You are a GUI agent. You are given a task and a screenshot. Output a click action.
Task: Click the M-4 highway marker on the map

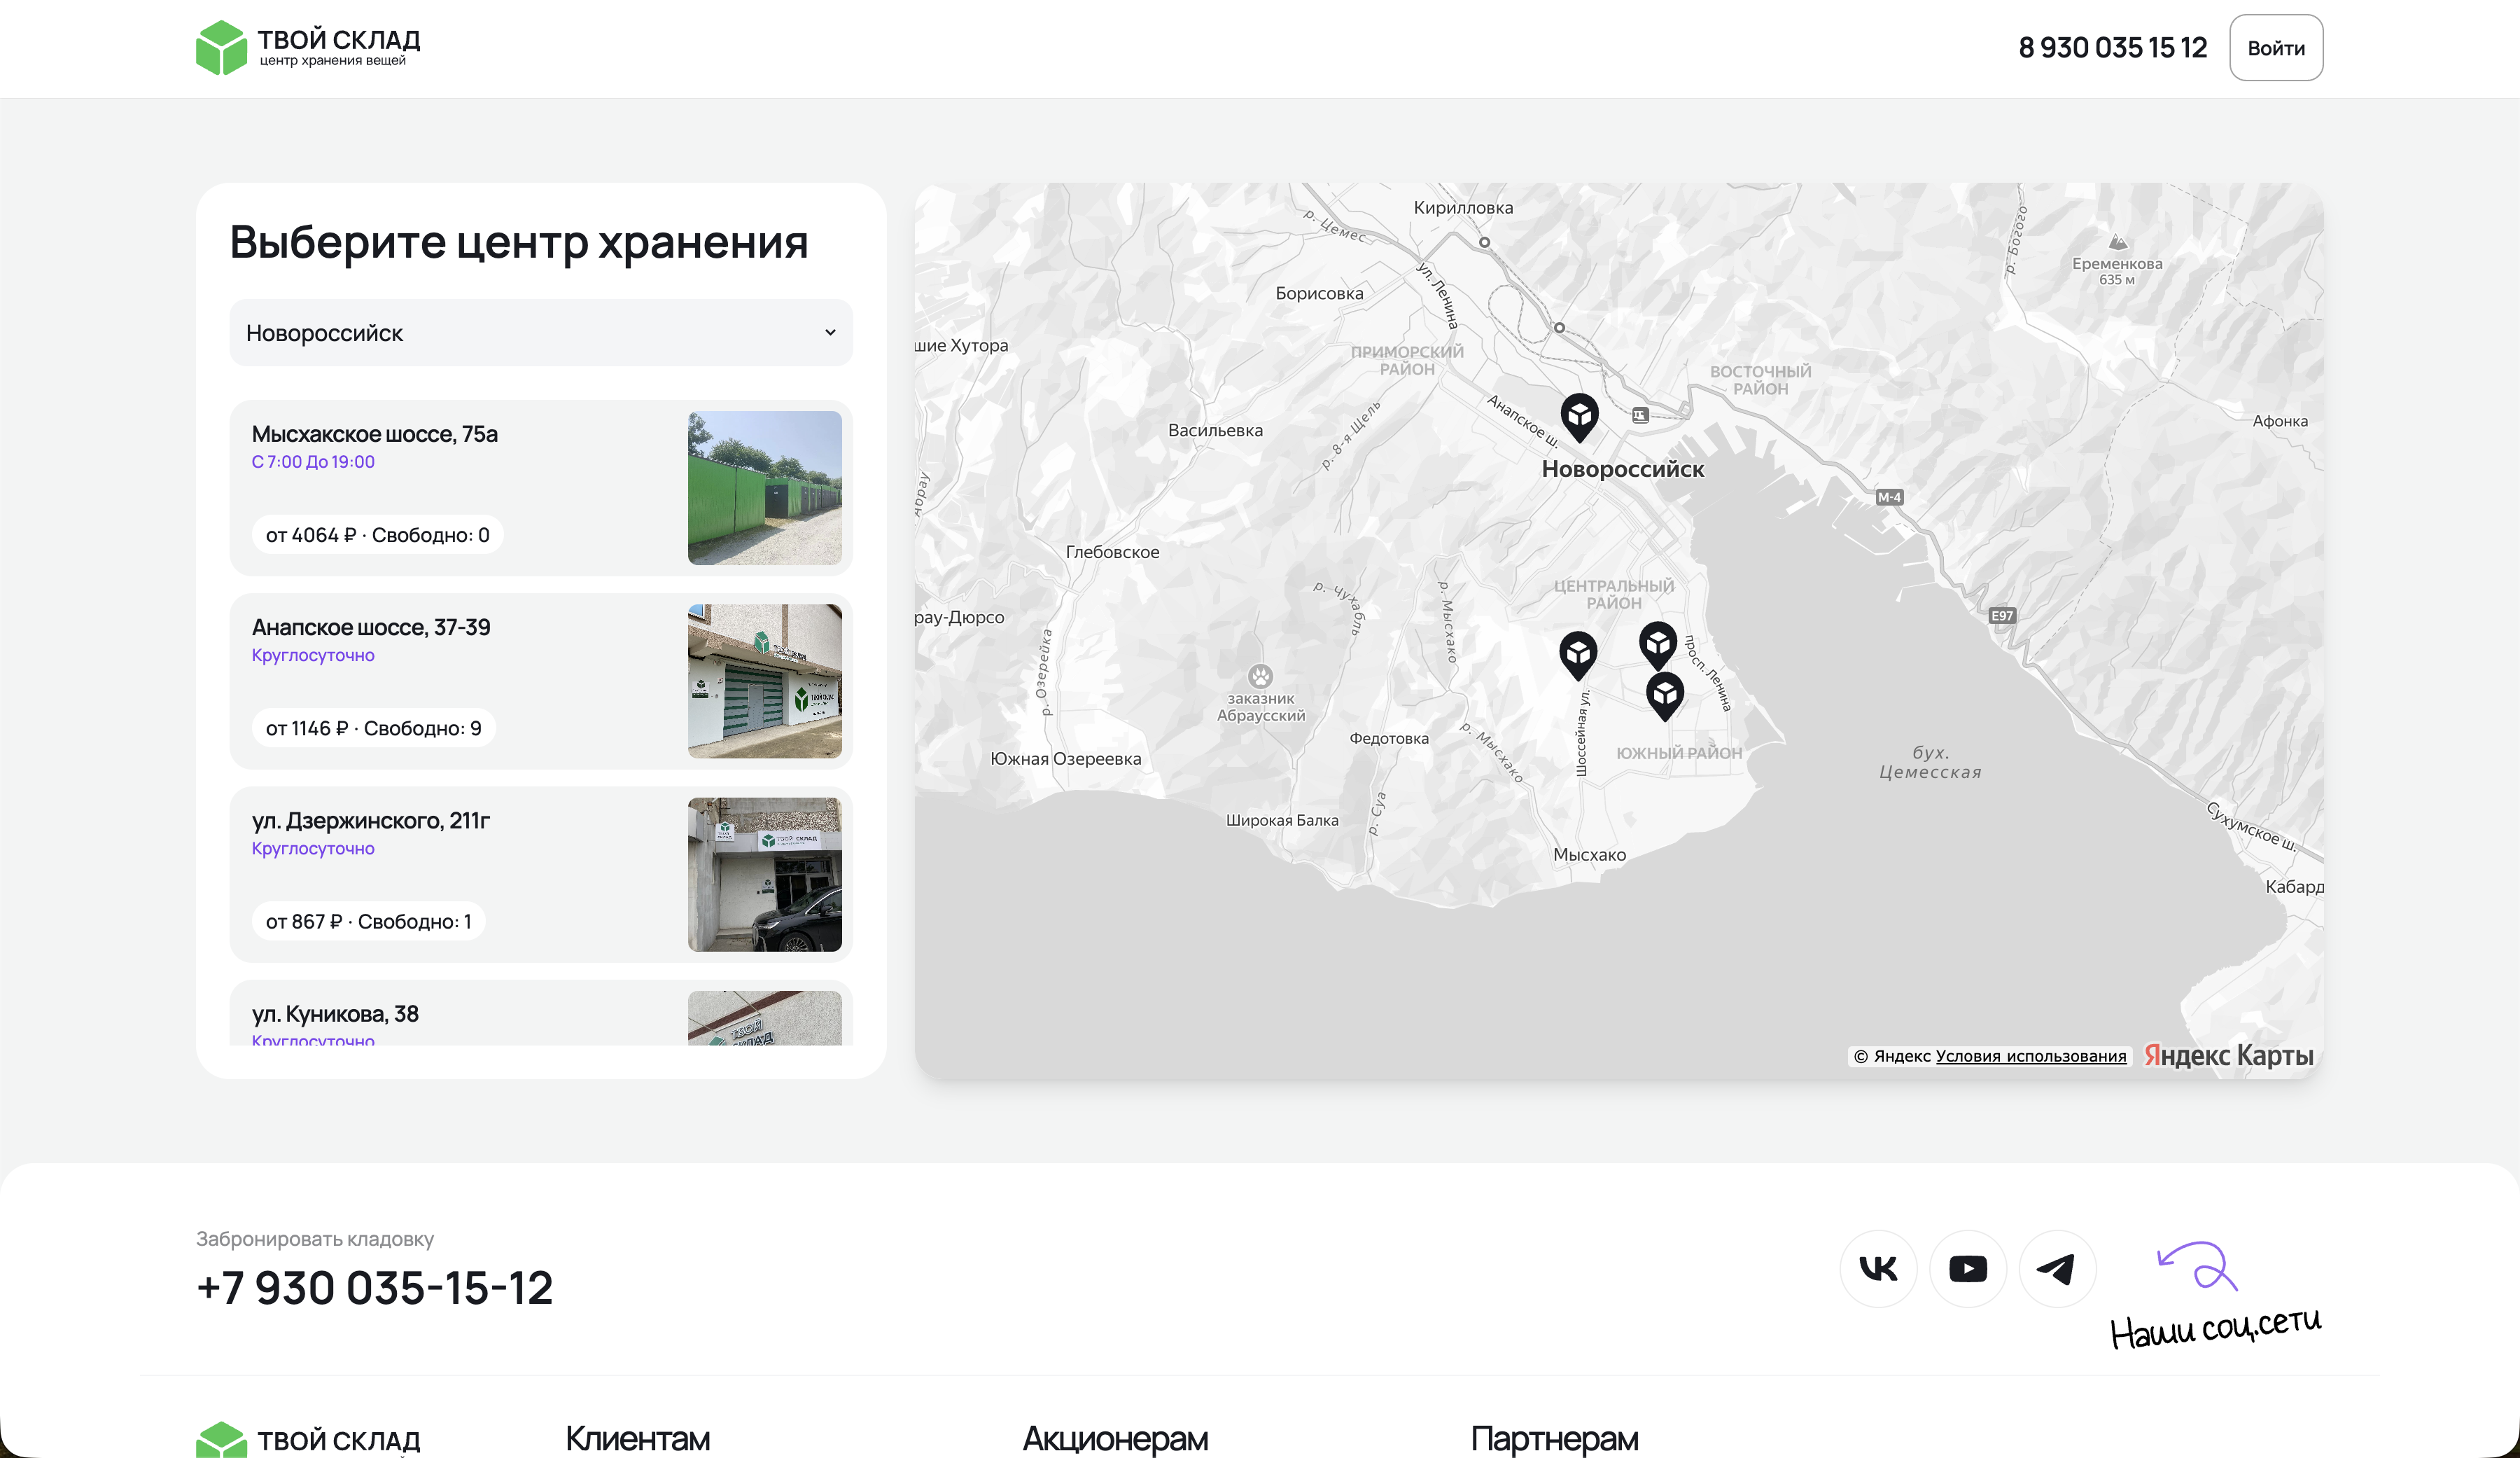1888,497
